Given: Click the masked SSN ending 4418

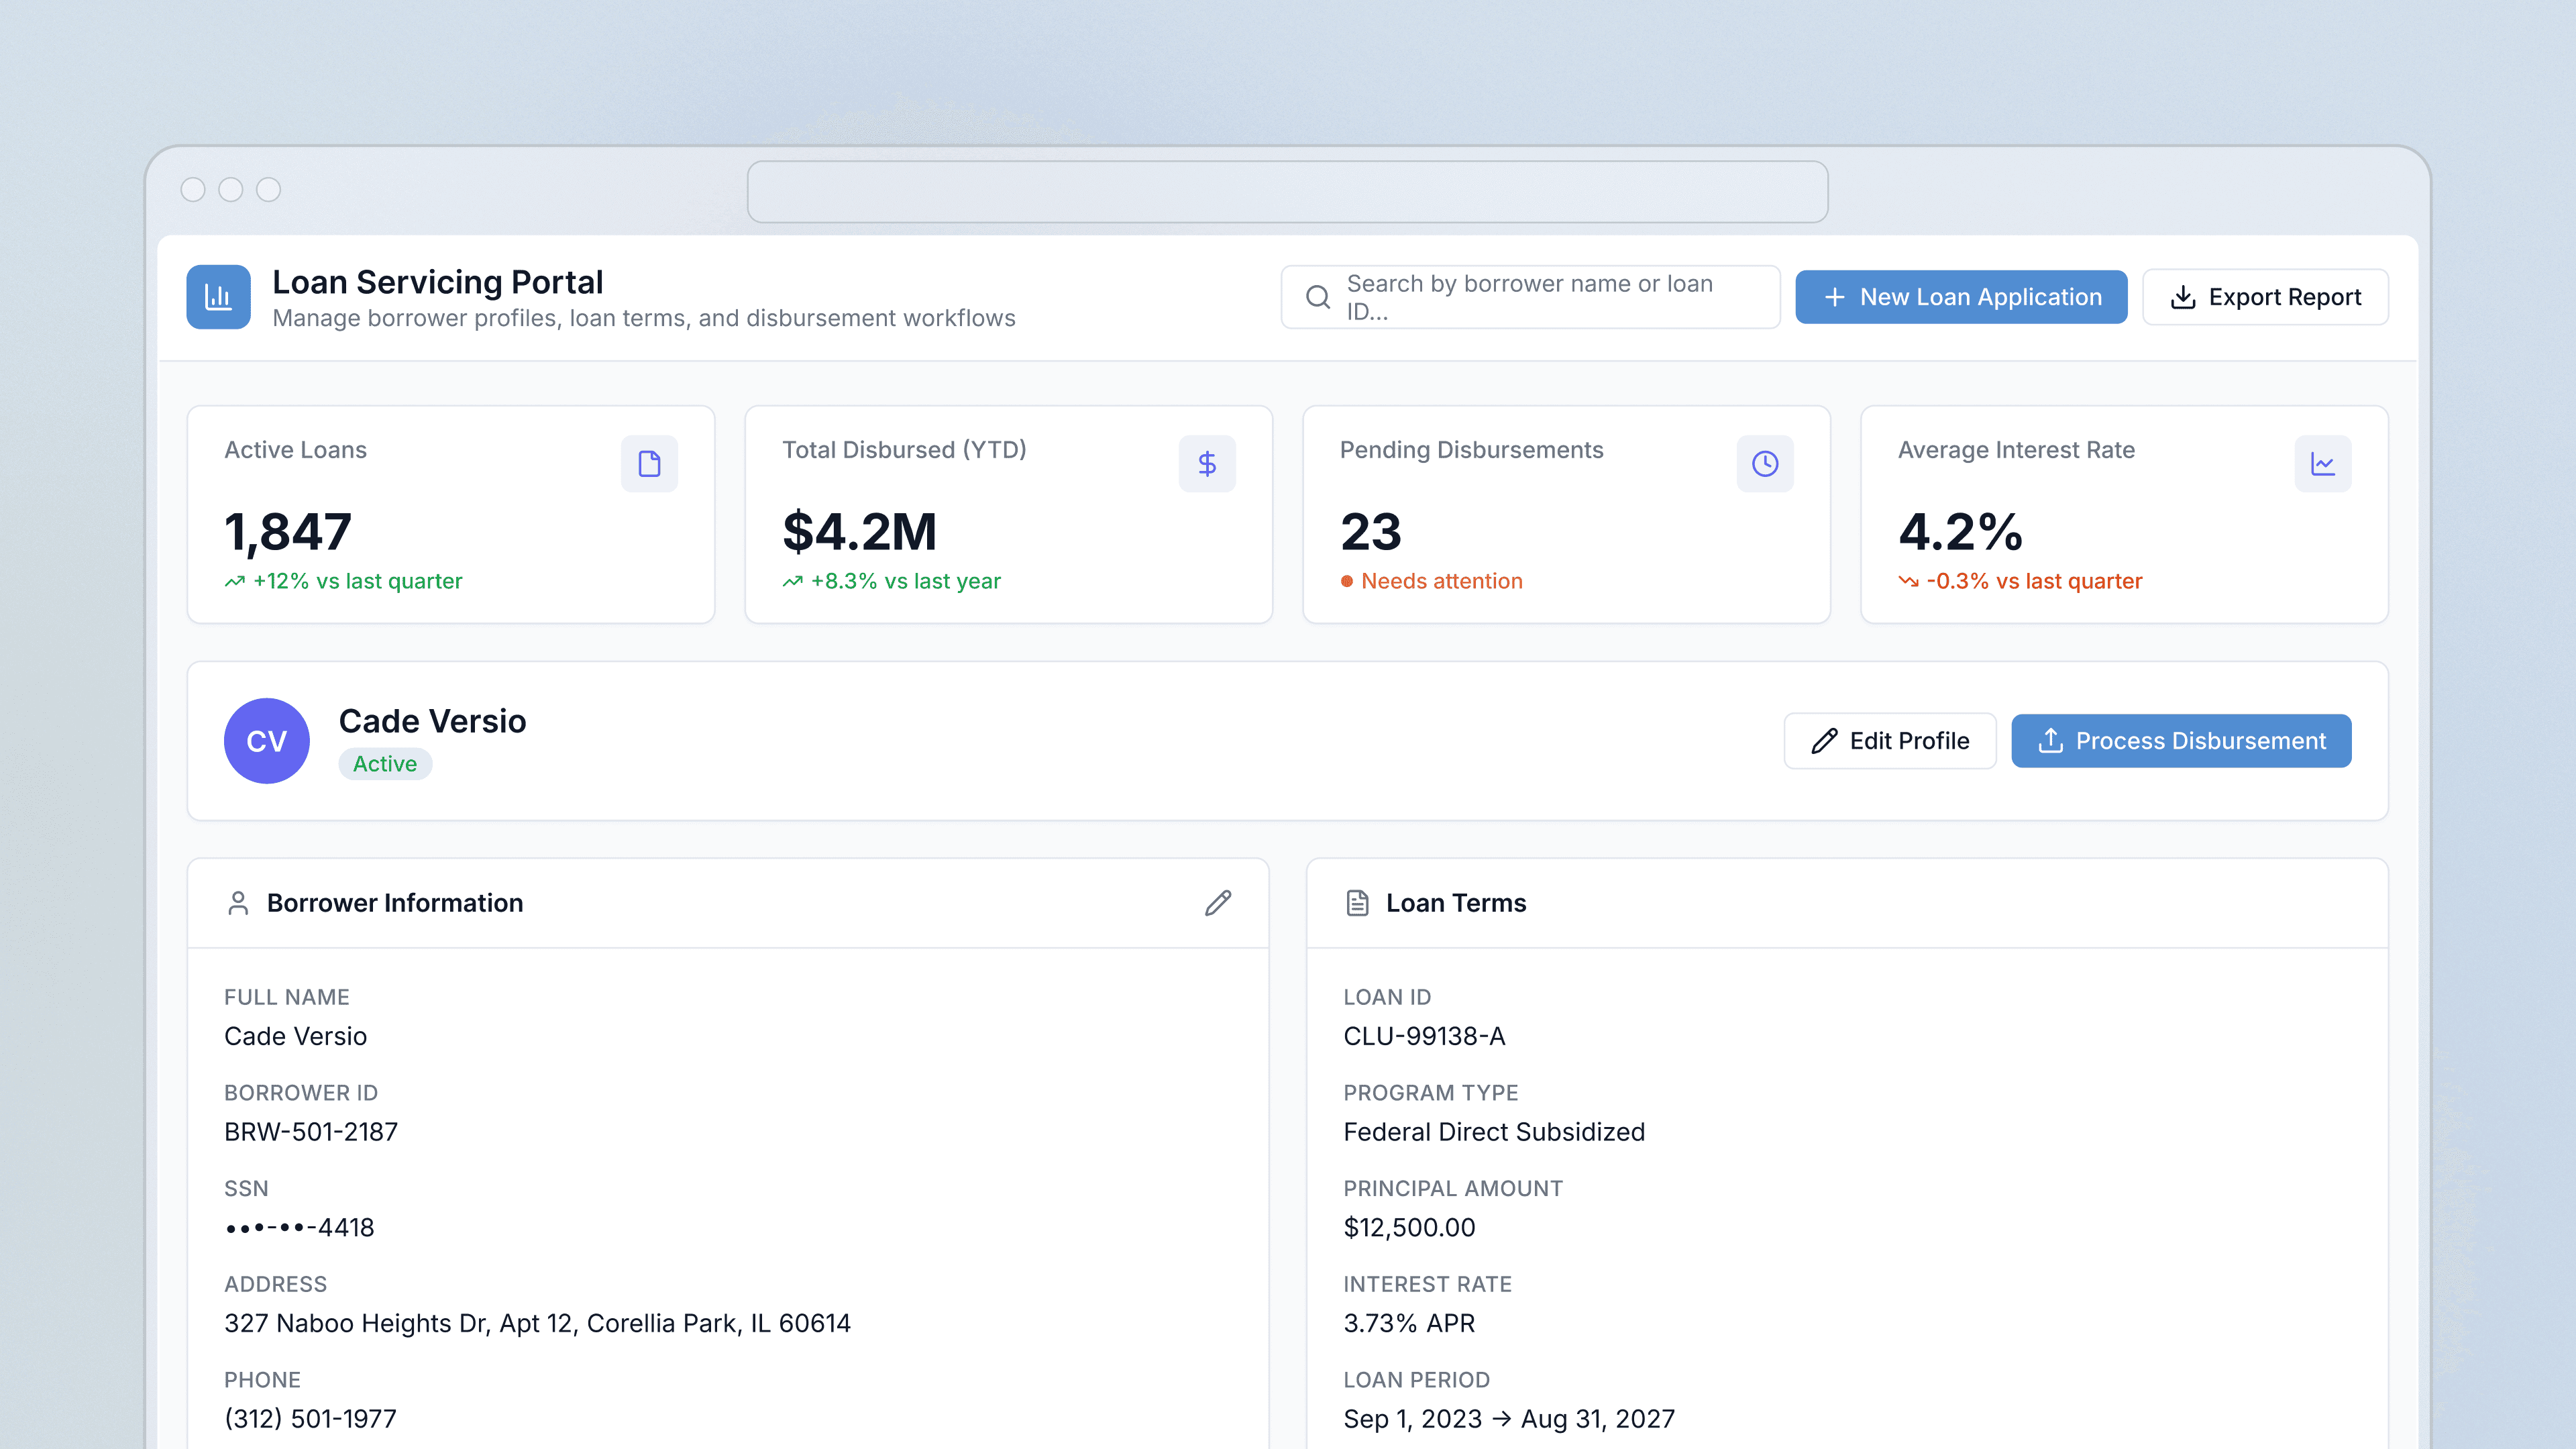Looking at the screenshot, I should 299,1228.
